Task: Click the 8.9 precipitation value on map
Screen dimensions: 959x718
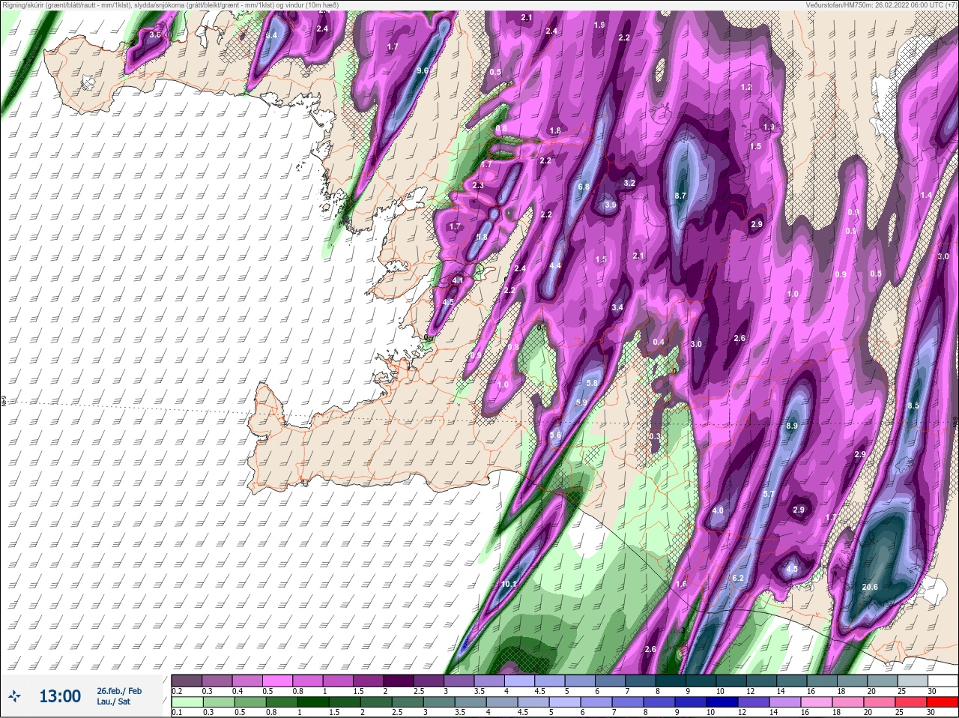Action: (792, 426)
